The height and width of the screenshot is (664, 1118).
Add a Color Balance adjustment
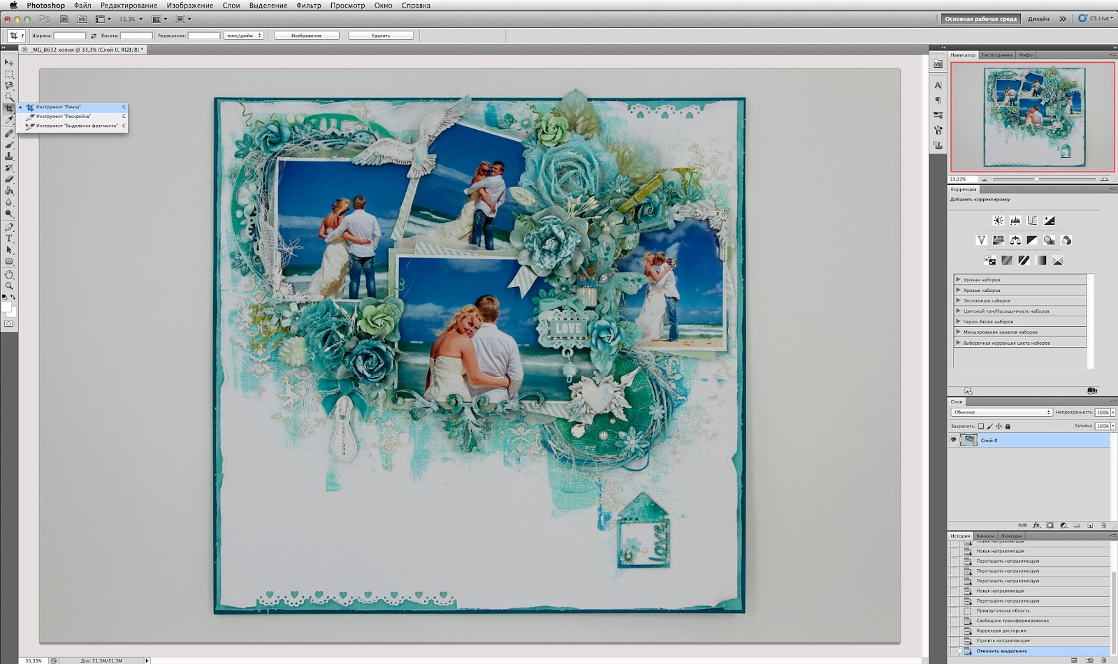[x=1015, y=240]
